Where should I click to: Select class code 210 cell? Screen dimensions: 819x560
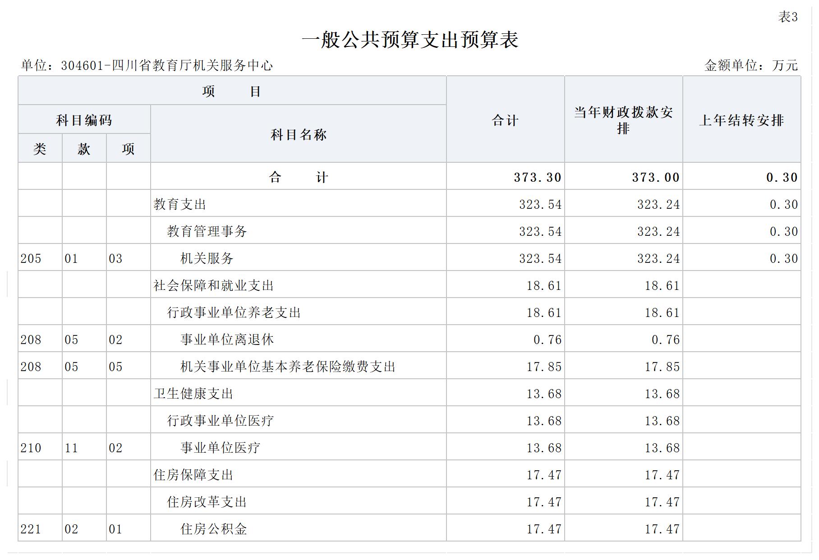pyautogui.click(x=31, y=448)
